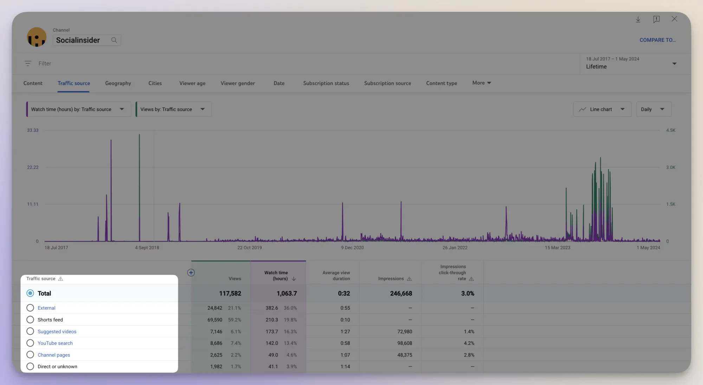Open the send feedback icon
703x385 pixels.
(656, 19)
